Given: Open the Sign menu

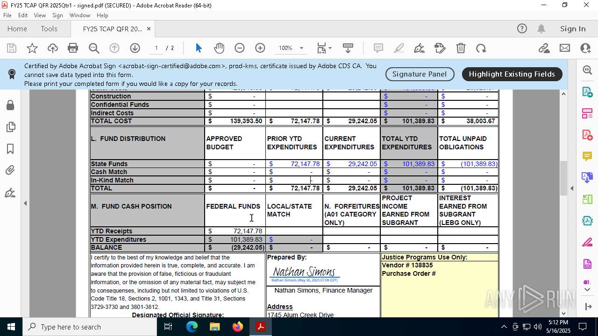Looking at the screenshot, I should pos(58,15).
